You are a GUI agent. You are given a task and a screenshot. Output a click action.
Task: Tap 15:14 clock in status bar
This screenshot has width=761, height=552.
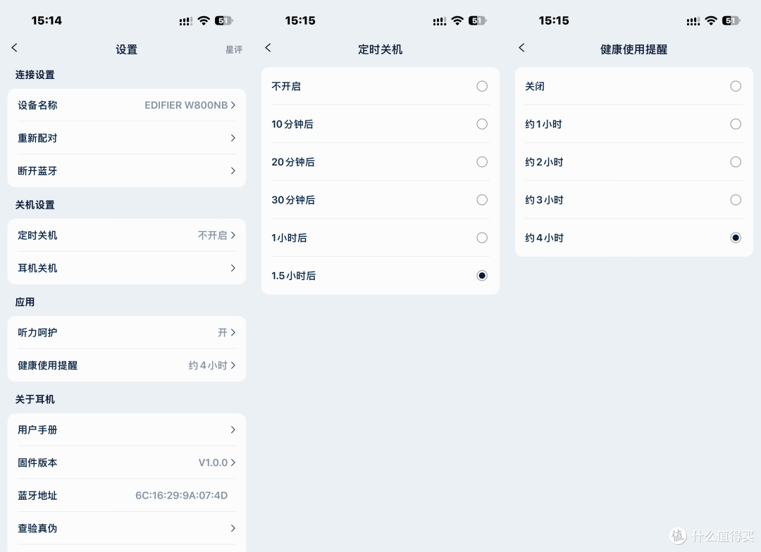tap(47, 20)
